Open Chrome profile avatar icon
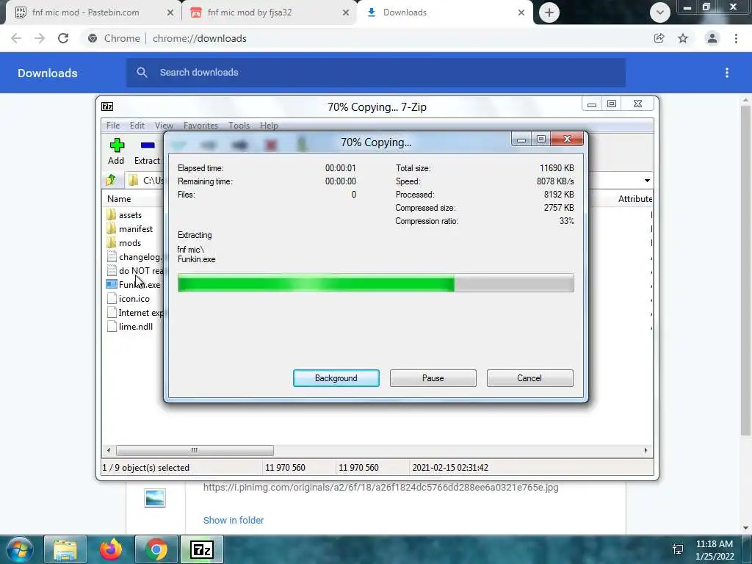The width and height of the screenshot is (752, 564). 712,38
